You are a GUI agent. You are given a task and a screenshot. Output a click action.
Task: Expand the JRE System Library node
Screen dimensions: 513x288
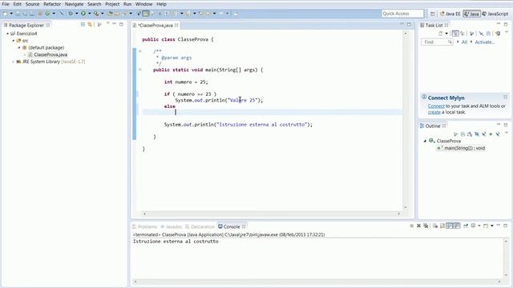[14, 62]
